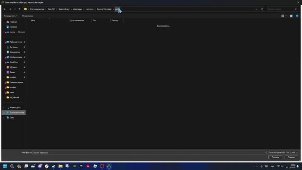The image size is (302, 170).
Task: Go forward using the Forward arrow
Action: pos(10,9)
